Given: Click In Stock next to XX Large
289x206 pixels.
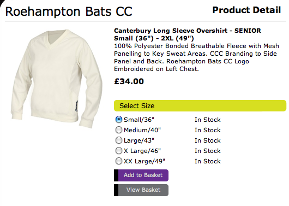Looking at the screenshot, I should [x=208, y=161].
